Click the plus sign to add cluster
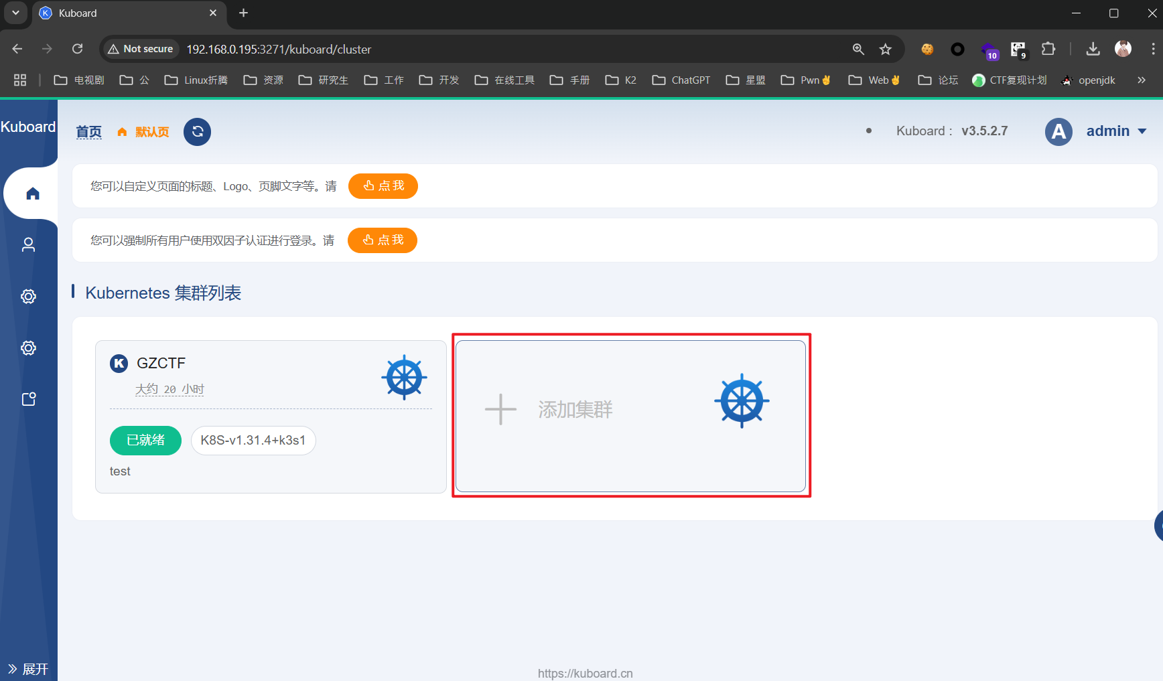 (500, 409)
